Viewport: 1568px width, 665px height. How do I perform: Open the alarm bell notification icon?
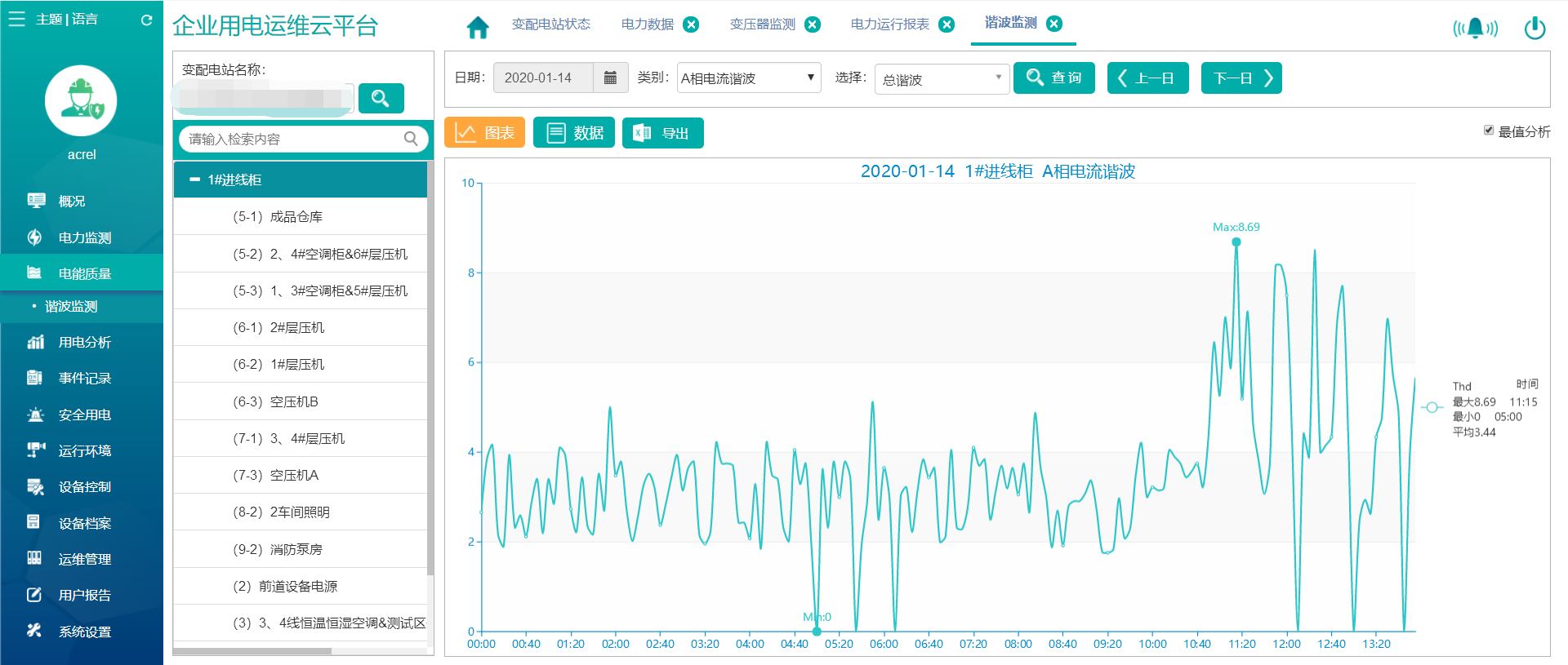[1475, 29]
